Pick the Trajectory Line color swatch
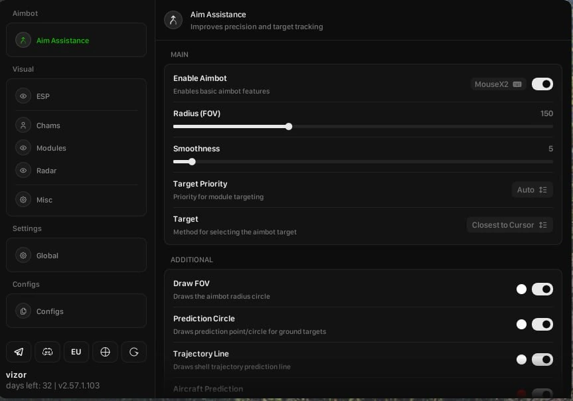This screenshot has height=401, width=573. coord(521,359)
